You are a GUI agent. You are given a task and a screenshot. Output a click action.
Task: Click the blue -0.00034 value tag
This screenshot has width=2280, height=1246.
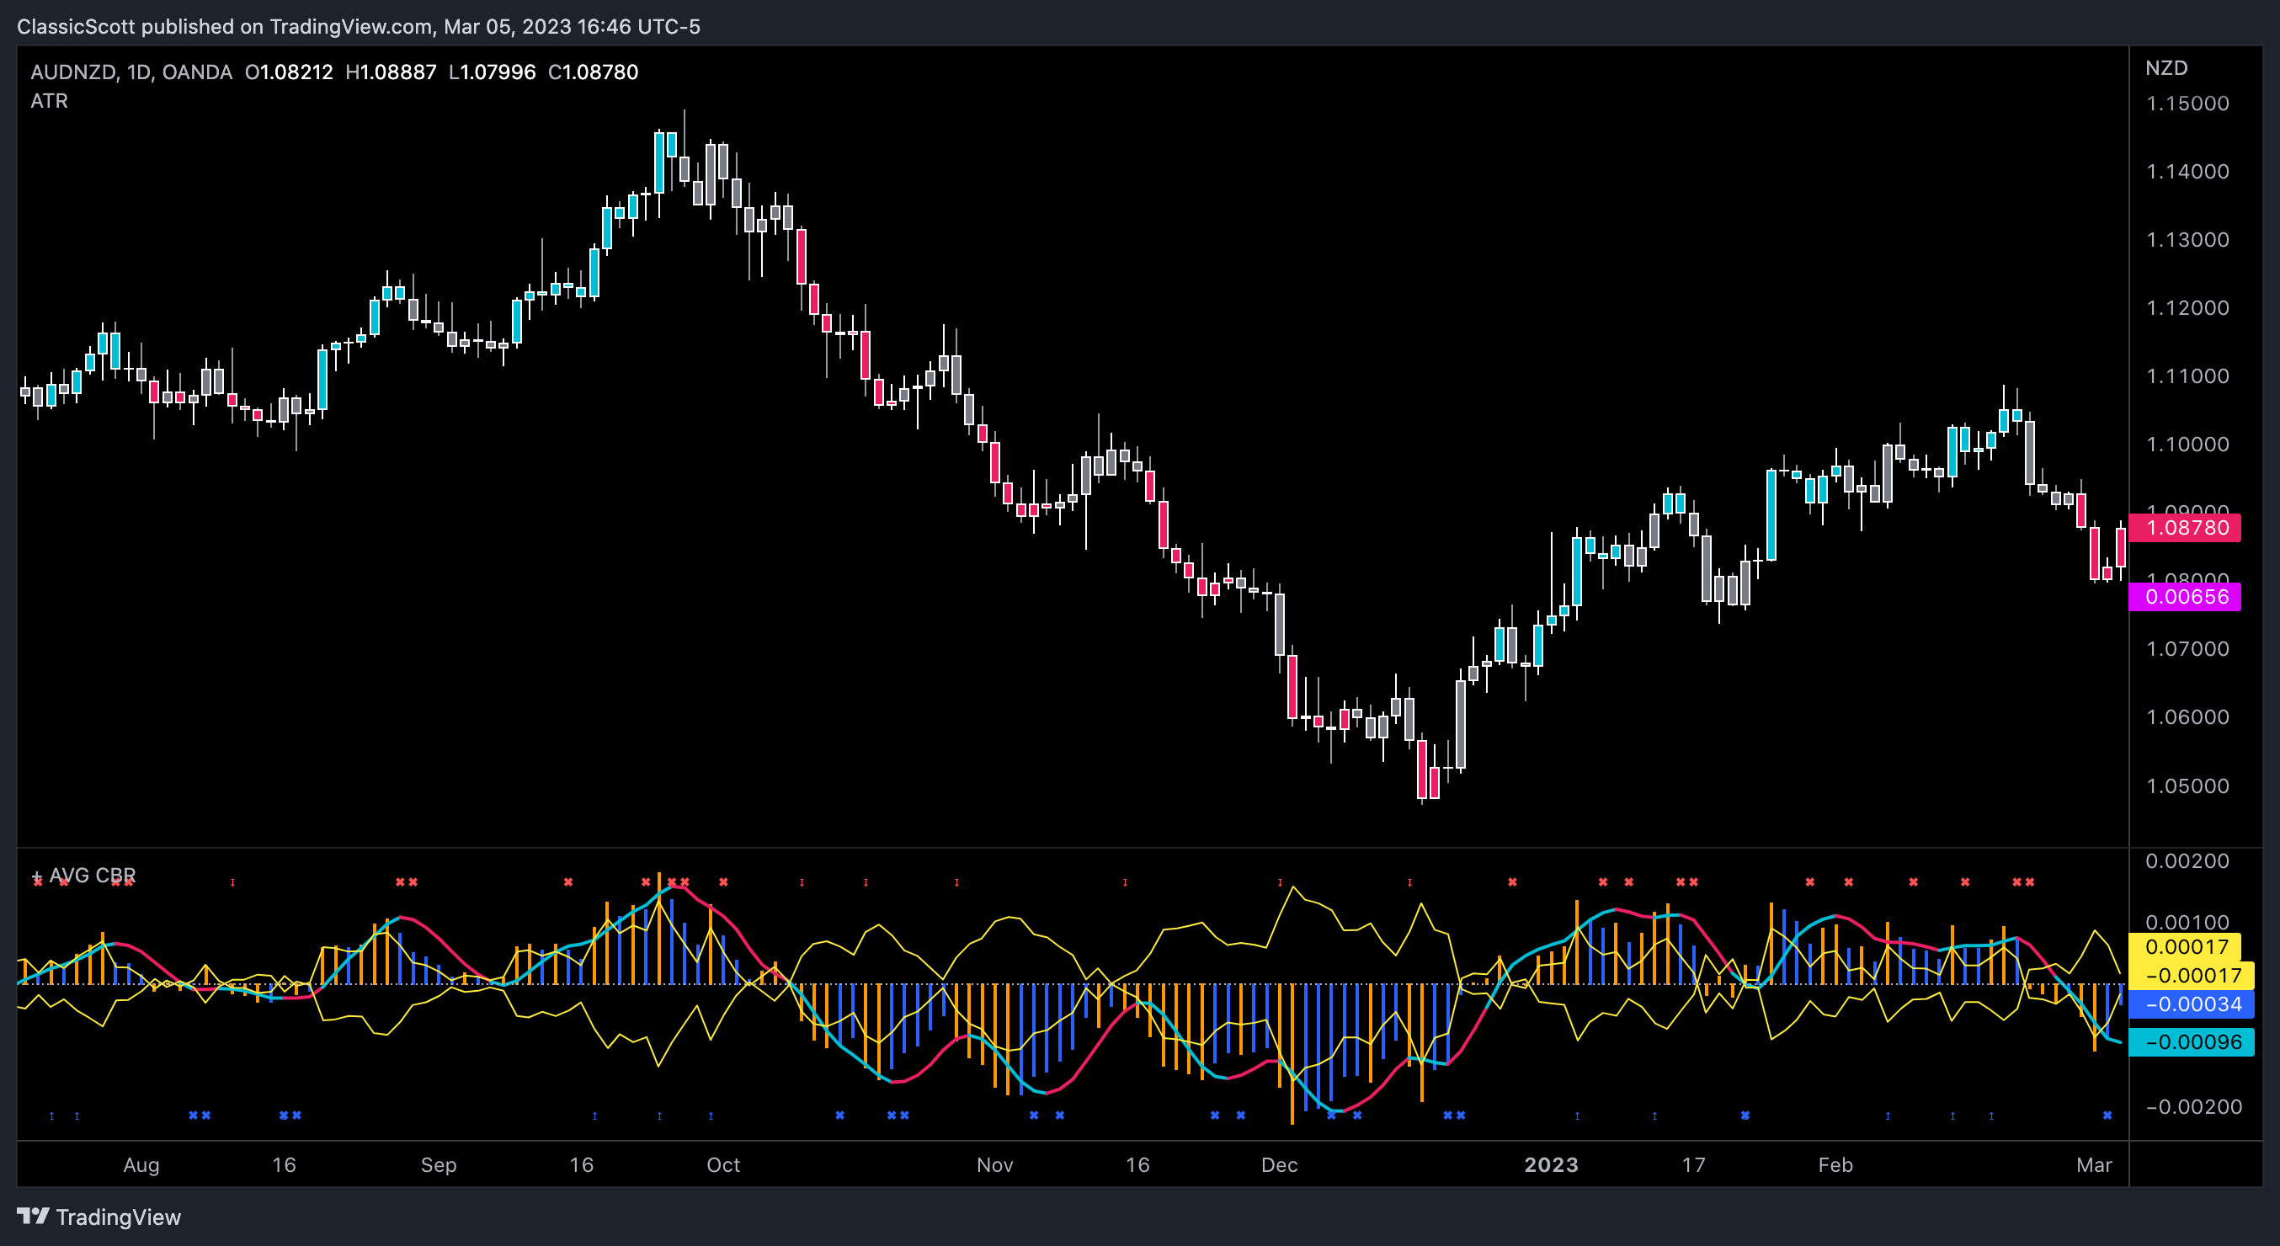coord(2192,1004)
